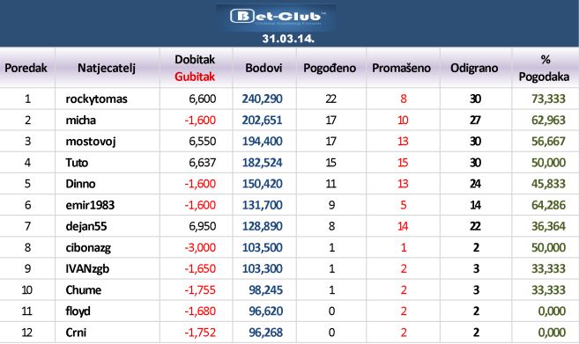
Task: Select the Odigrano column header
Action: point(474,68)
